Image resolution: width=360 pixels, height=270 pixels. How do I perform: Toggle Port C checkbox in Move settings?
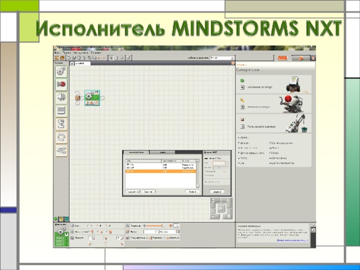coord(106,226)
